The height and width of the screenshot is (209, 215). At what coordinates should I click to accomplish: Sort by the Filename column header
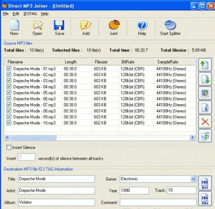click(x=33, y=62)
